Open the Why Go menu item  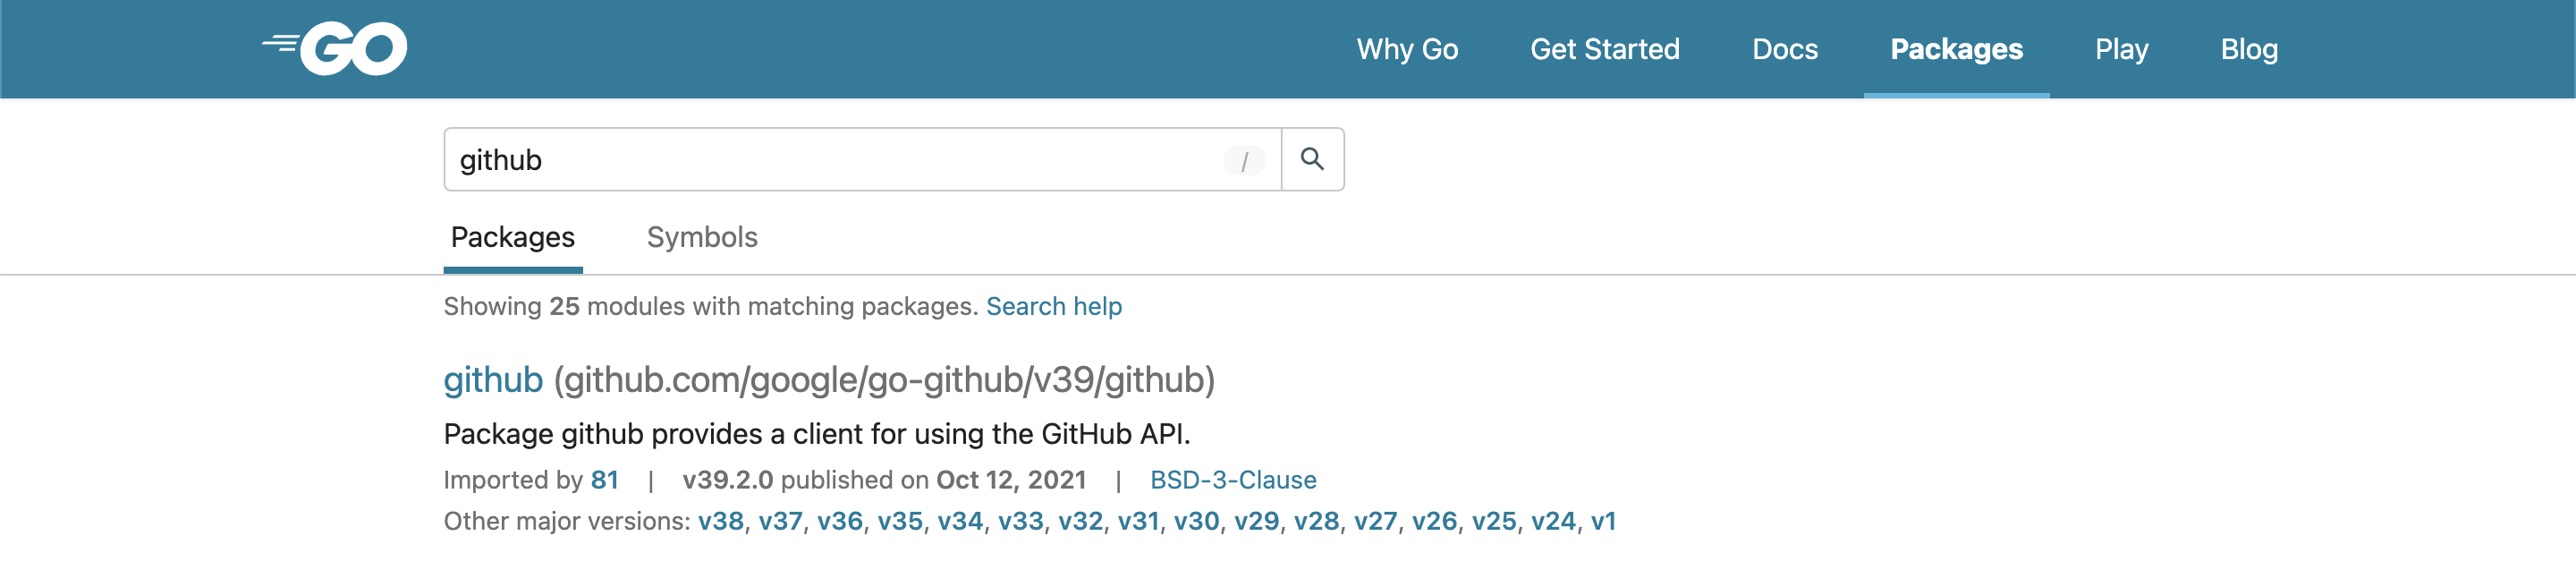point(1407,49)
